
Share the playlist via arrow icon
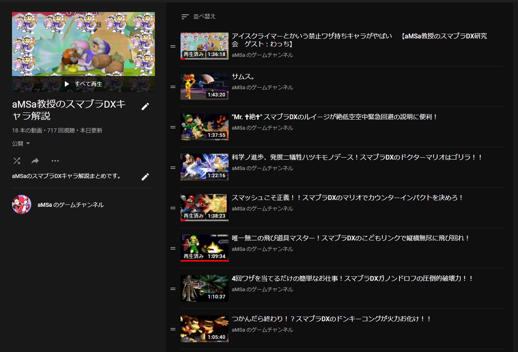35,161
